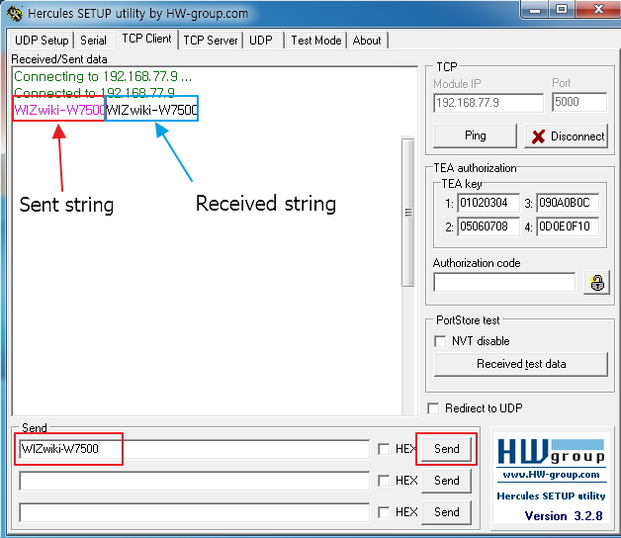Click TEA key 2 field 05060708
Screen dimensions: 621x538
pyautogui.click(x=488, y=226)
